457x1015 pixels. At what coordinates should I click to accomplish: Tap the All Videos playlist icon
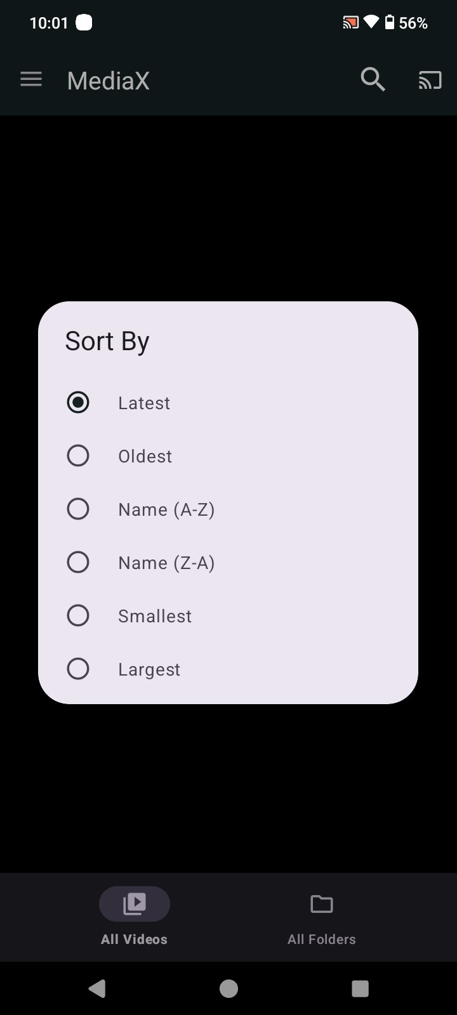[135, 903]
